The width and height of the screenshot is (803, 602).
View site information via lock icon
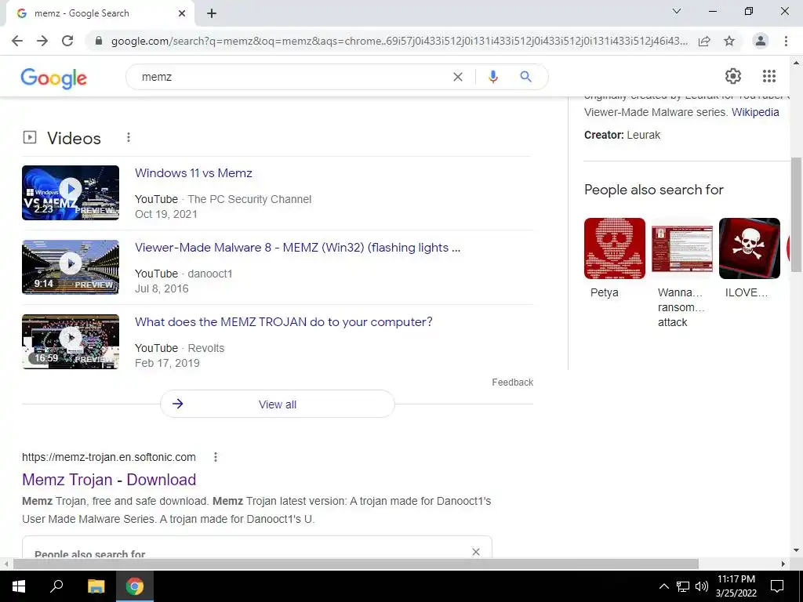tap(99, 41)
